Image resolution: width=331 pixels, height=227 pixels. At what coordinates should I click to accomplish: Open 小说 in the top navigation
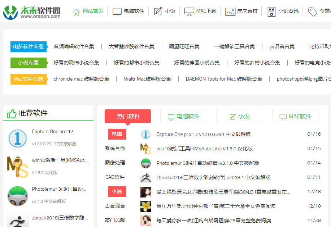(x=170, y=11)
